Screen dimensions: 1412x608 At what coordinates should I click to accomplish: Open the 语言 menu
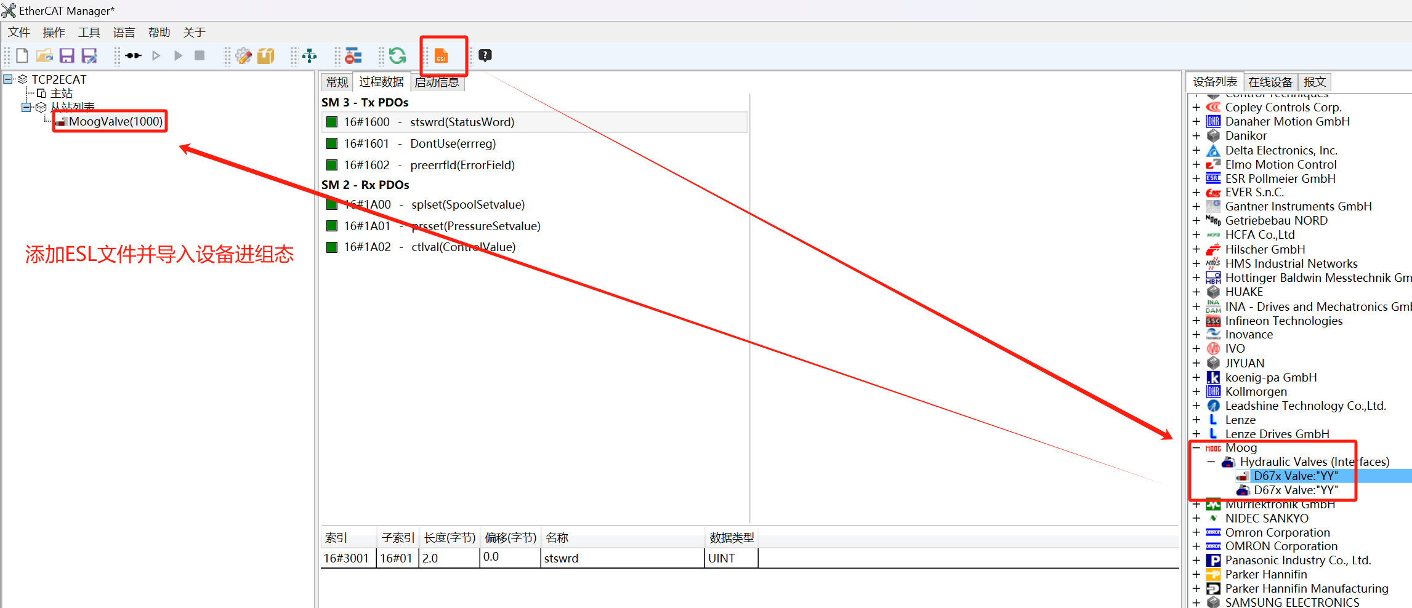pyautogui.click(x=124, y=32)
